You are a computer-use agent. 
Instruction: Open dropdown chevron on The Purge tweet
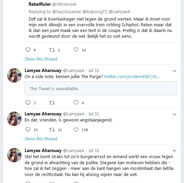coord(175,71)
